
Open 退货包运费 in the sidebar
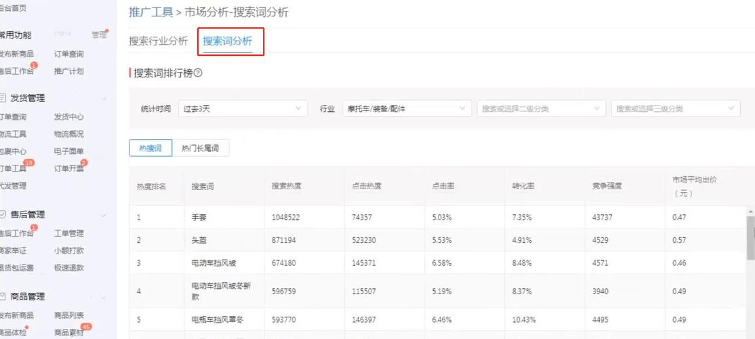pyautogui.click(x=16, y=268)
